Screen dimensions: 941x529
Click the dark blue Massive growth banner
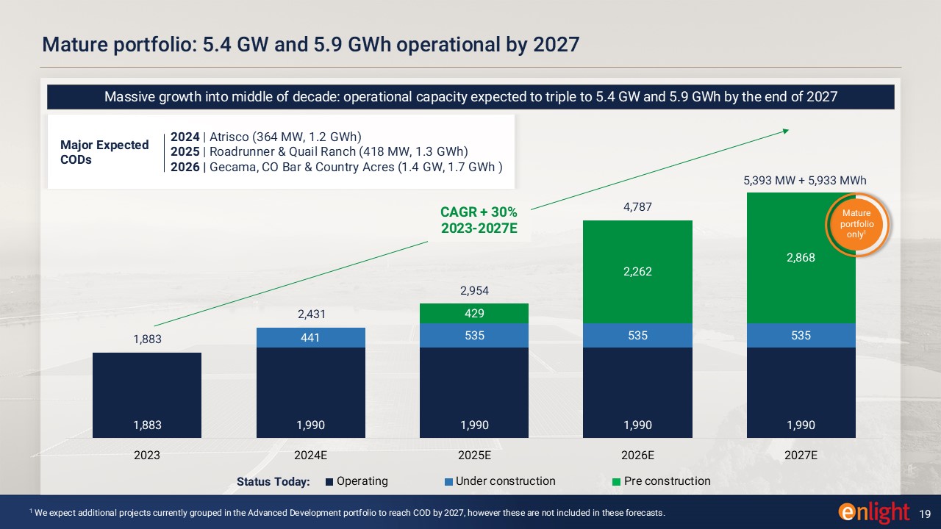pyautogui.click(x=470, y=97)
